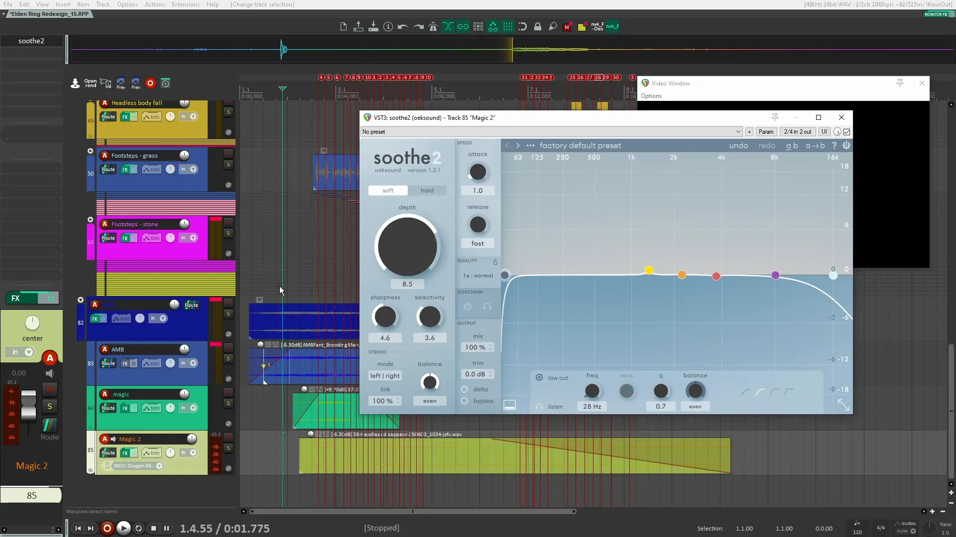
Task: Open the Track menu
Action: (103, 4)
